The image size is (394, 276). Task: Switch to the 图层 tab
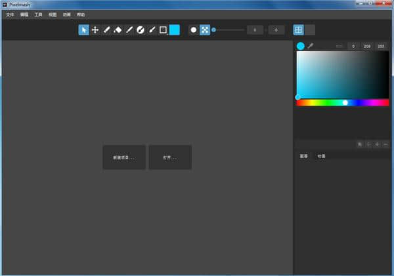pyautogui.click(x=303, y=156)
